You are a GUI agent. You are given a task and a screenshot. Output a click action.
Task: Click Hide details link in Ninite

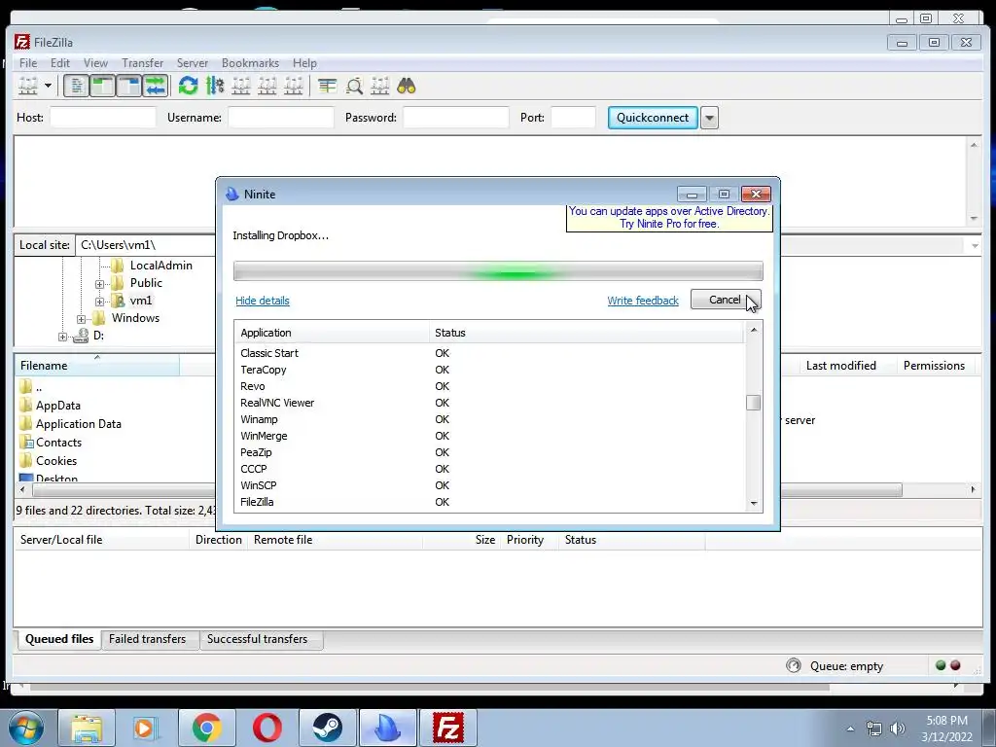(263, 301)
